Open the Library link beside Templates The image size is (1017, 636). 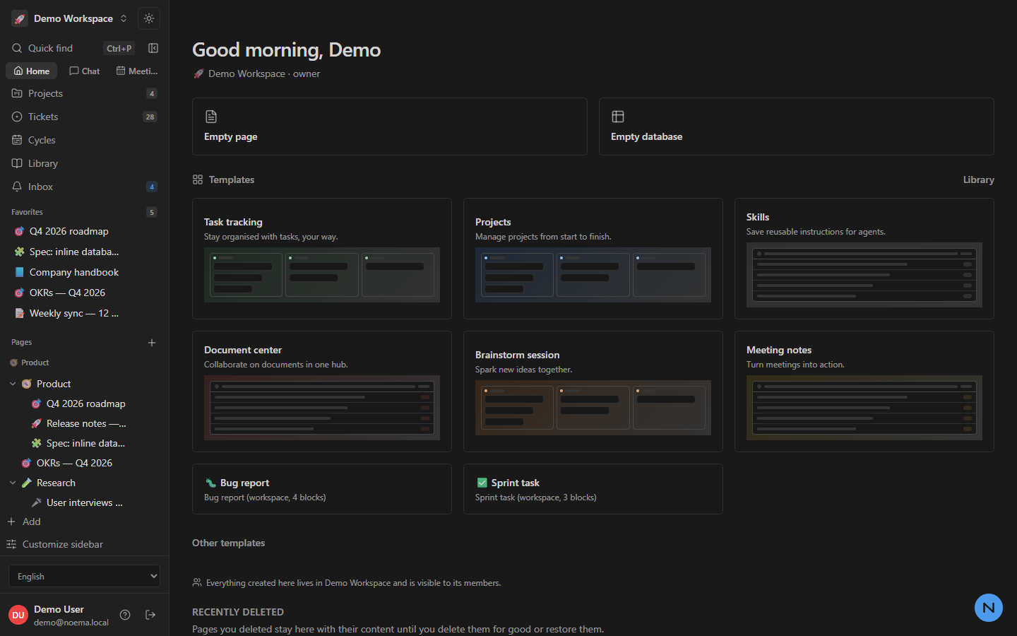[x=978, y=179]
